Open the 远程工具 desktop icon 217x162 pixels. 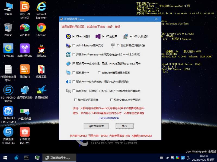(41, 70)
